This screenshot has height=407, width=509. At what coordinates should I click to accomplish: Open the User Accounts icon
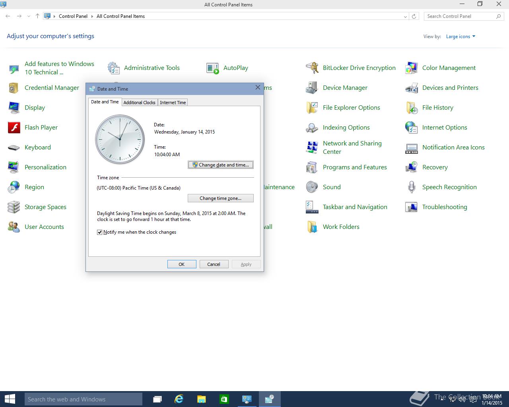pyautogui.click(x=14, y=227)
